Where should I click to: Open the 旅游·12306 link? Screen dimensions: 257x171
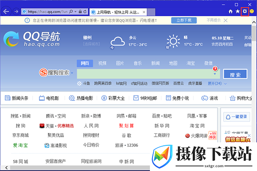(x=126, y=145)
